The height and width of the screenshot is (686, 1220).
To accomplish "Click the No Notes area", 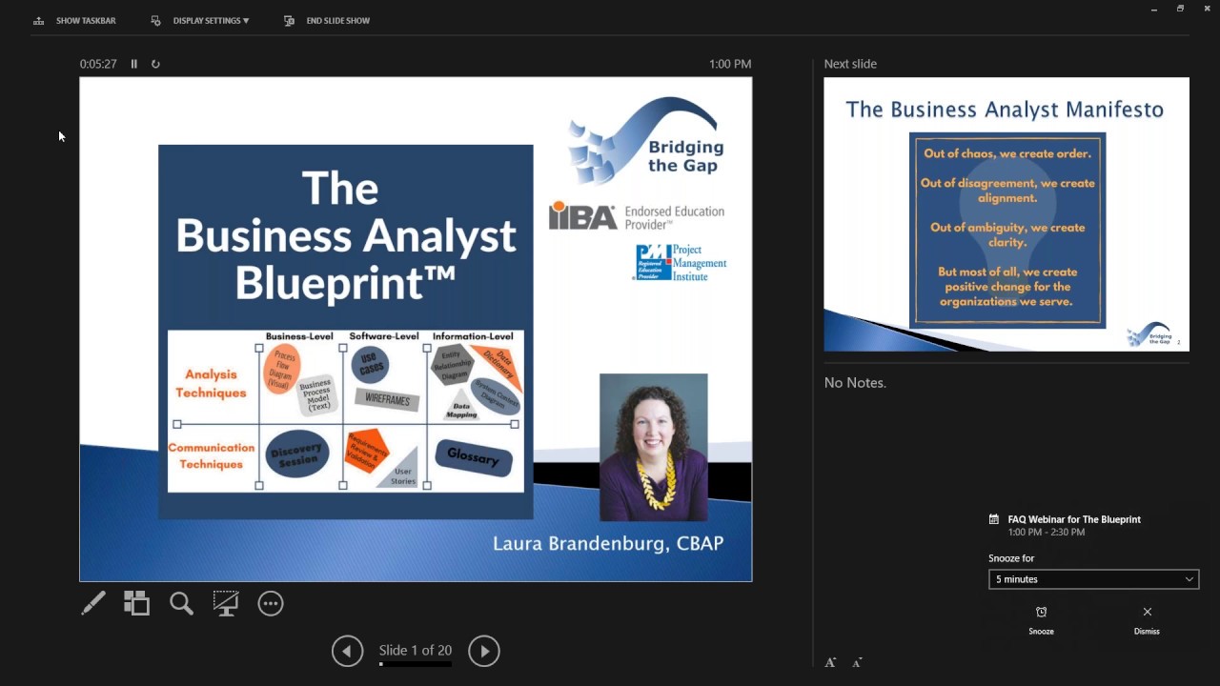I will (x=855, y=382).
